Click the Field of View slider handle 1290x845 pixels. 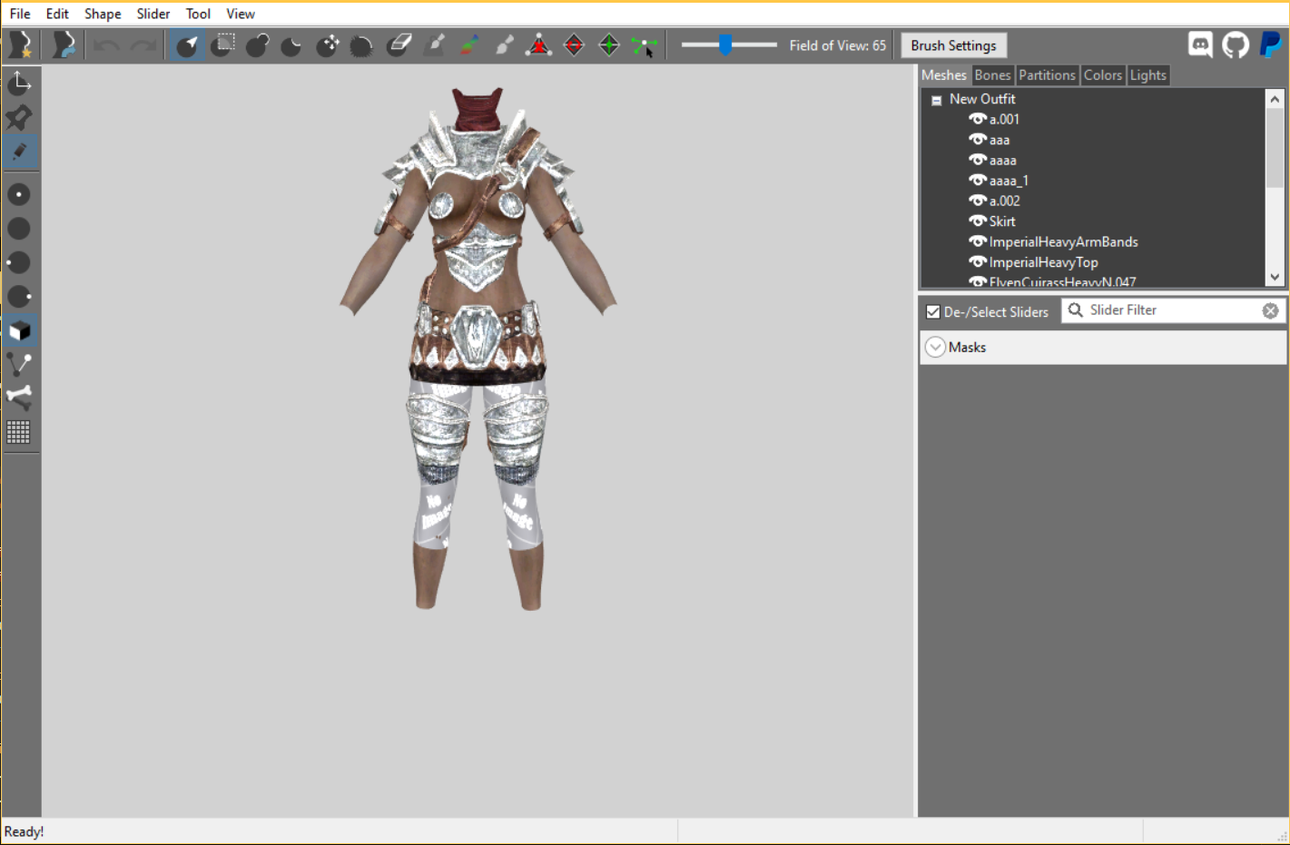[x=725, y=44]
